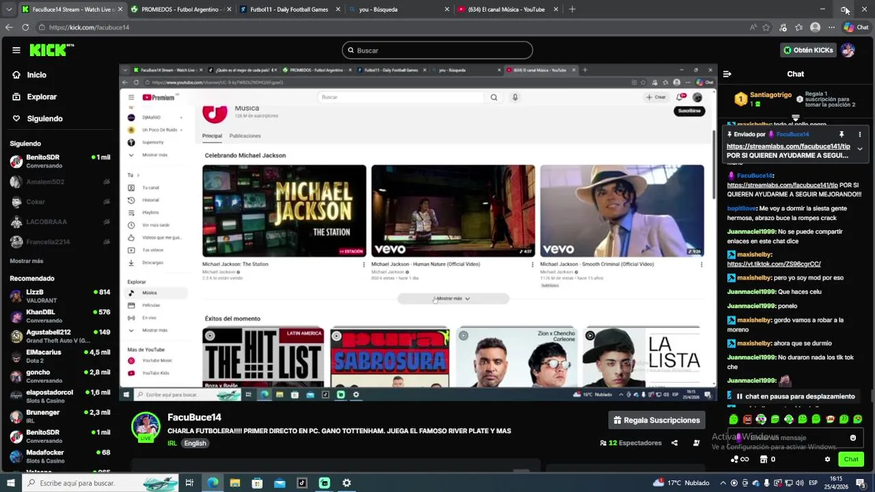
Task: Send message with green Chat button
Action: [851, 459]
